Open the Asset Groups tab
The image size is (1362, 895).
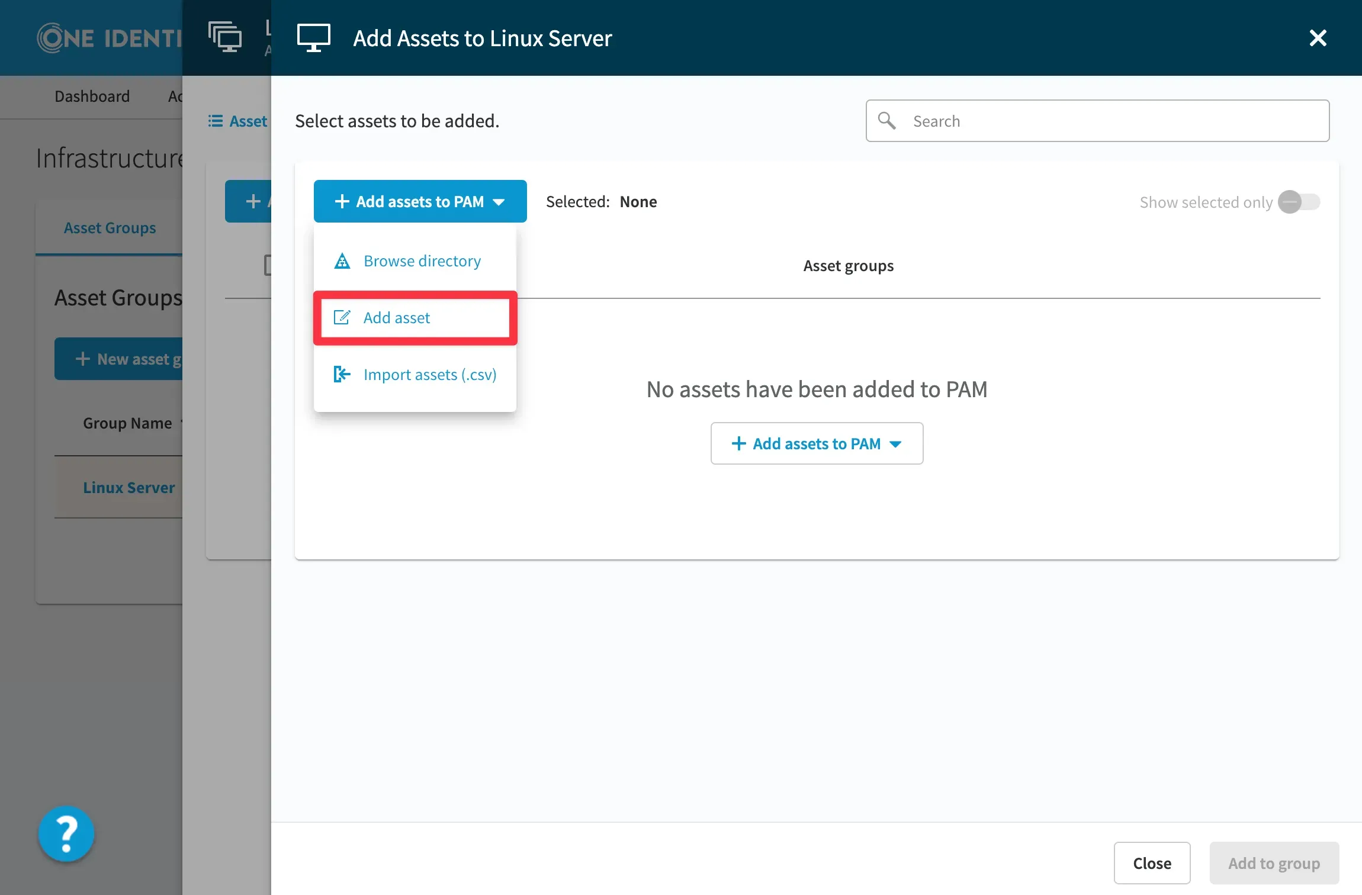110,228
